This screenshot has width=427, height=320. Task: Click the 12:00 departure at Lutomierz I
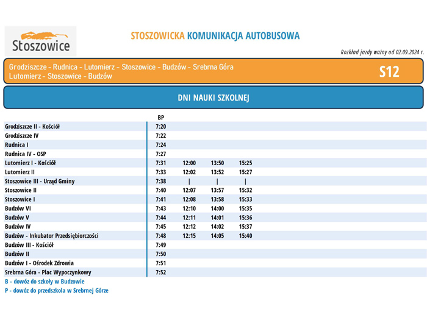click(189, 163)
